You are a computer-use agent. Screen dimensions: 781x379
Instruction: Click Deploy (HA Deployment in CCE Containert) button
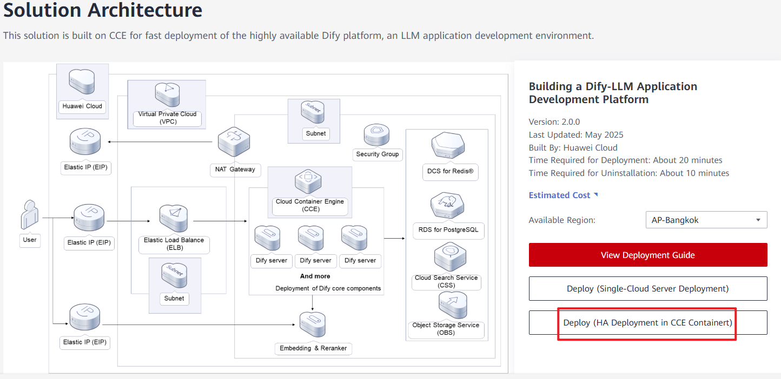coord(648,323)
